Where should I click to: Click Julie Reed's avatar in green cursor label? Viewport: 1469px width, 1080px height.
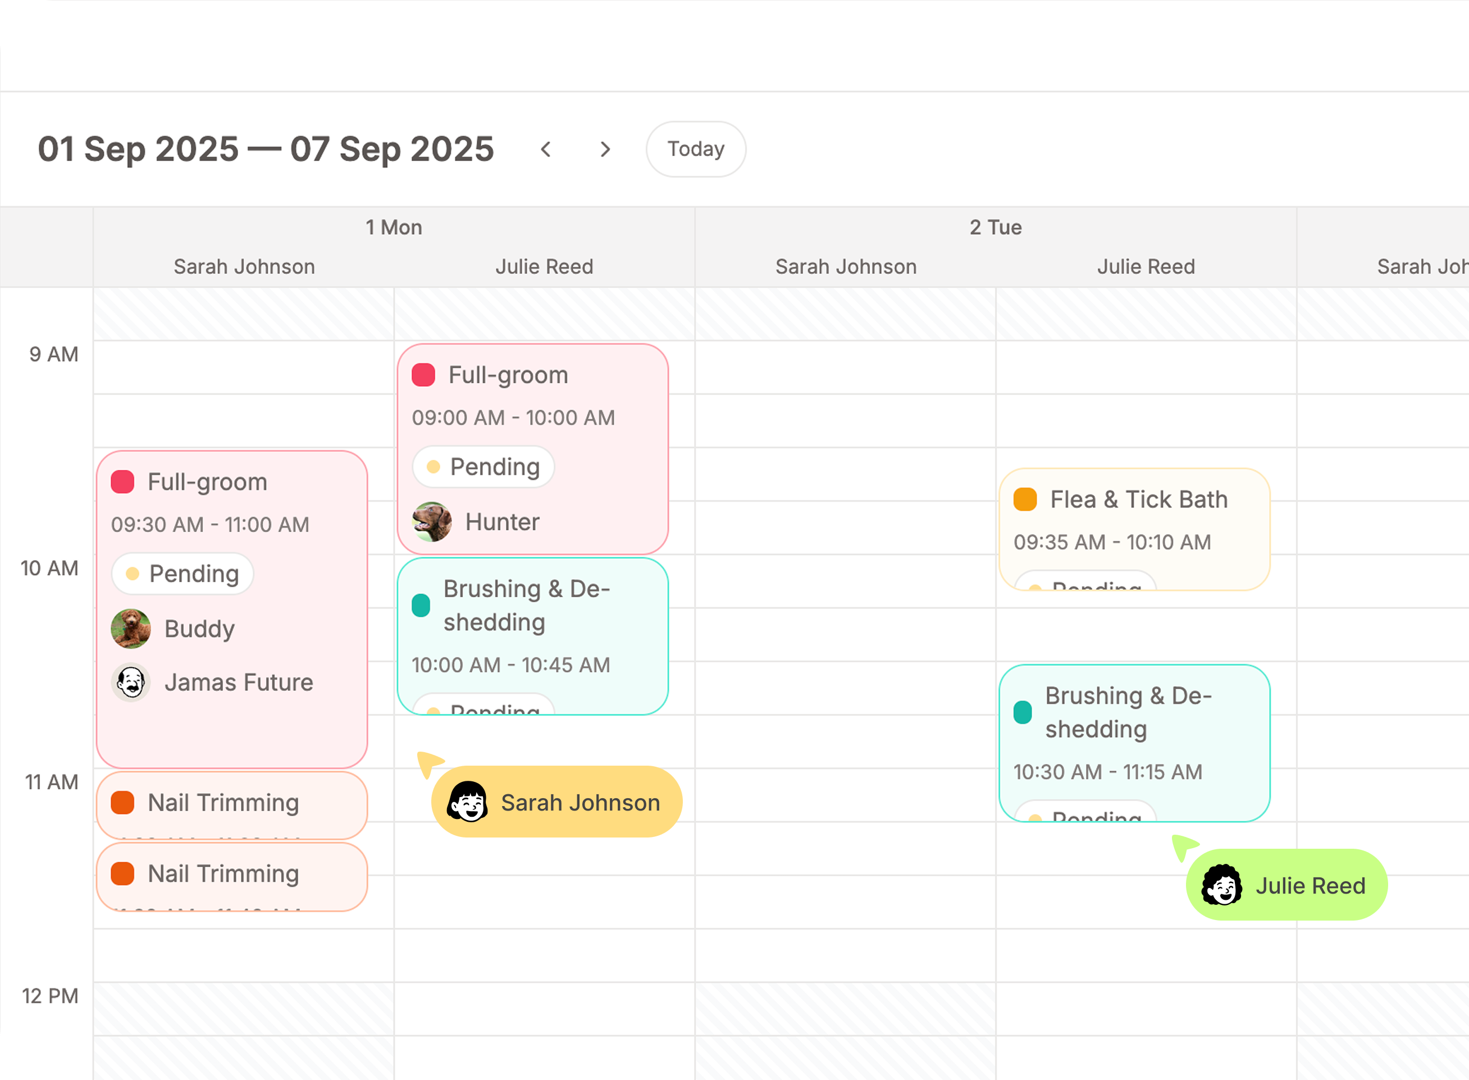pos(1222,885)
